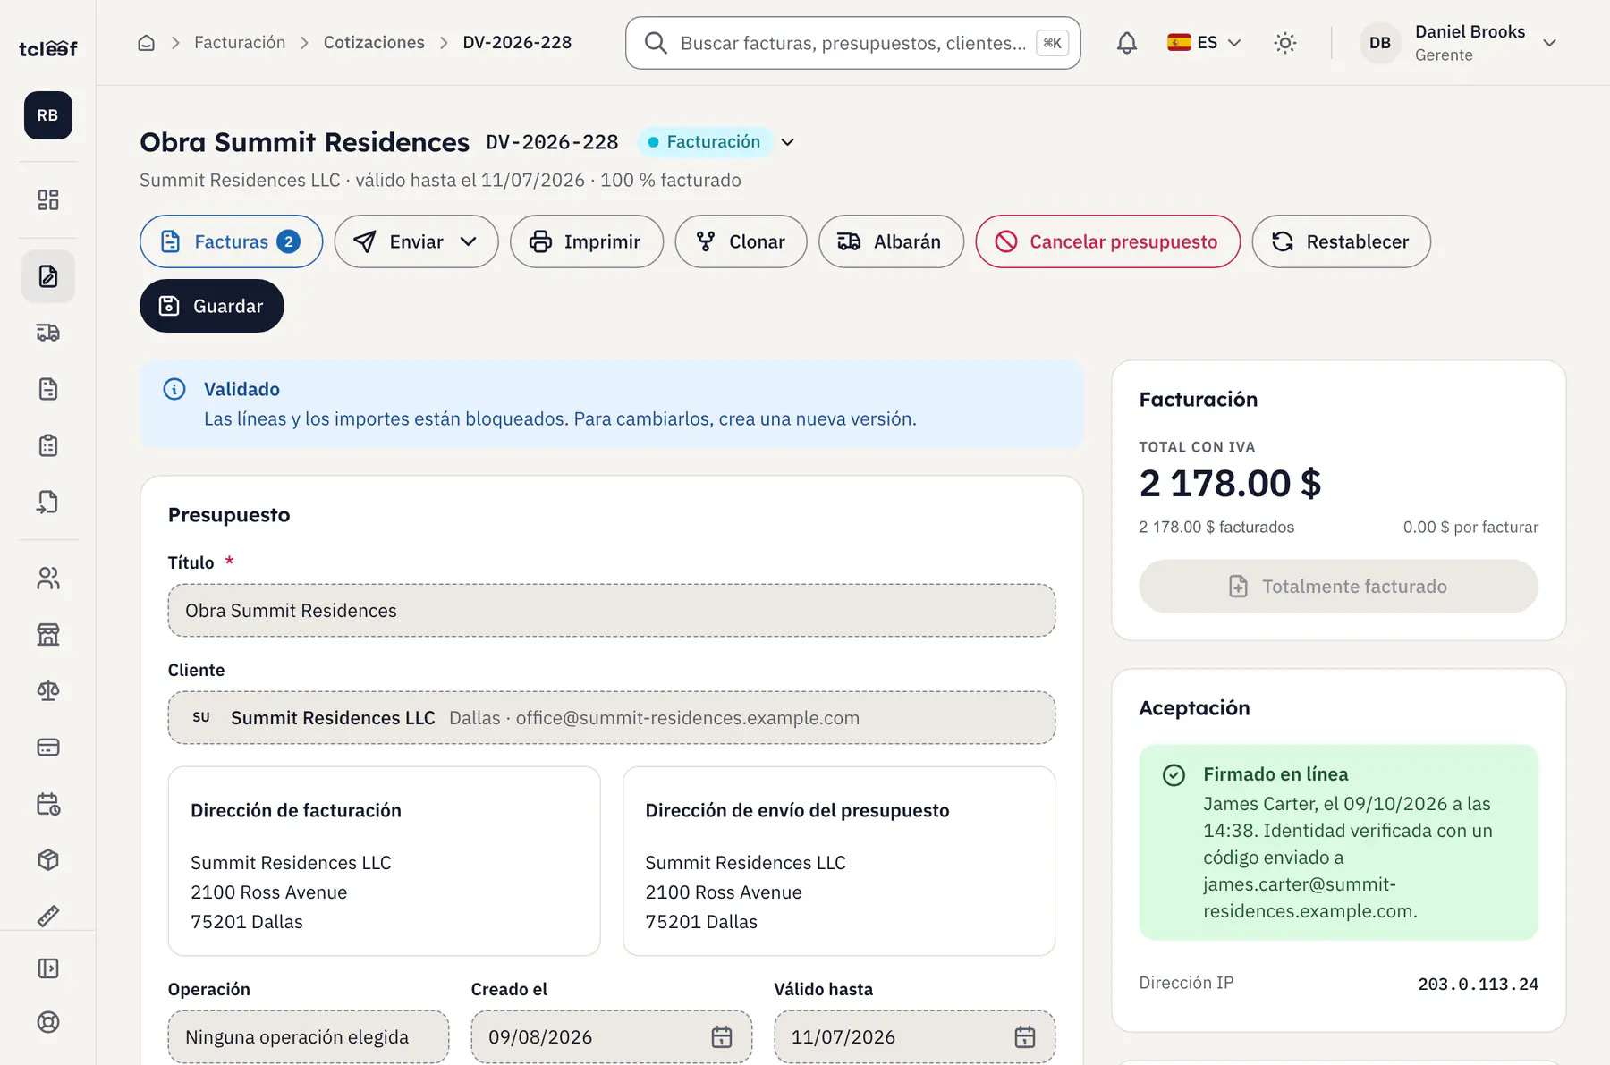Click the Restablecer button
This screenshot has height=1065, width=1610.
(x=1342, y=241)
